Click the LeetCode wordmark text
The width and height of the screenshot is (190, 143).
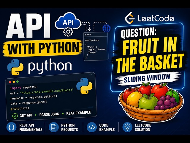[156, 18]
